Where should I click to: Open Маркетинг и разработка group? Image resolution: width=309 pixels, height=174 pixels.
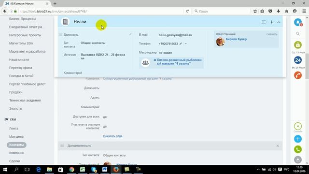[27, 52]
